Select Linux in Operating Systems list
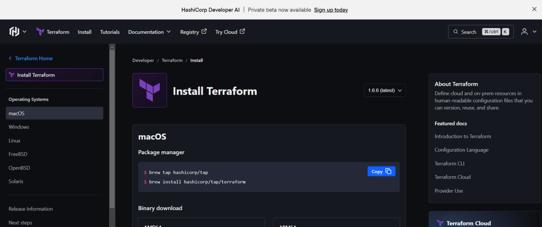 [x=55, y=141]
